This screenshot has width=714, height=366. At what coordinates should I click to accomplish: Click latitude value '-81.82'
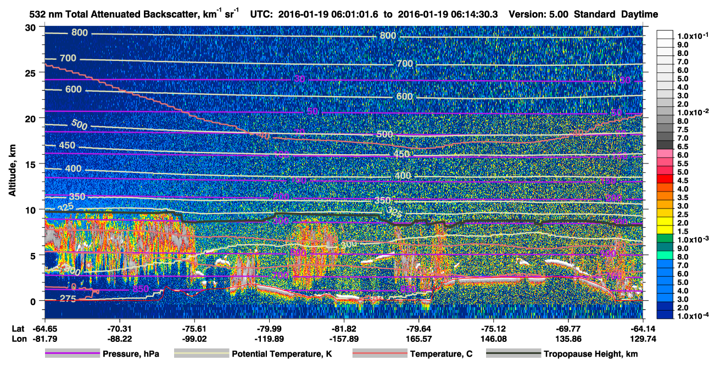(x=344, y=329)
